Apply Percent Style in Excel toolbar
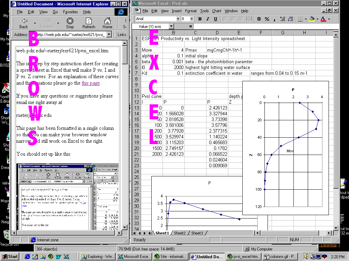349x261 pixels. (267, 19)
